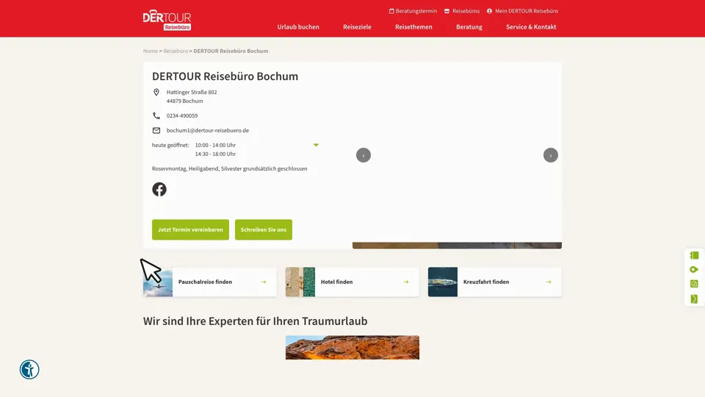This screenshot has height=397, width=705.
Task: Go to Reisebüro in the breadcrumb
Action: pos(176,51)
